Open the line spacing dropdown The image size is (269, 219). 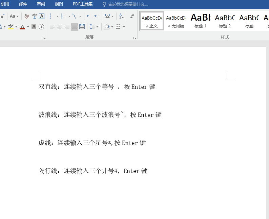pyautogui.click(x=94, y=27)
